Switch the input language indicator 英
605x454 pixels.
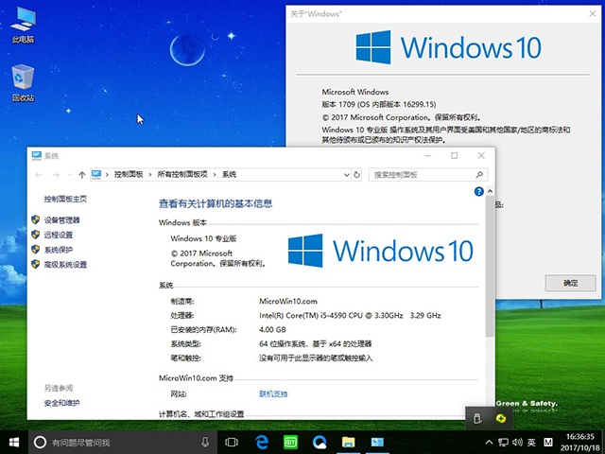point(531,443)
